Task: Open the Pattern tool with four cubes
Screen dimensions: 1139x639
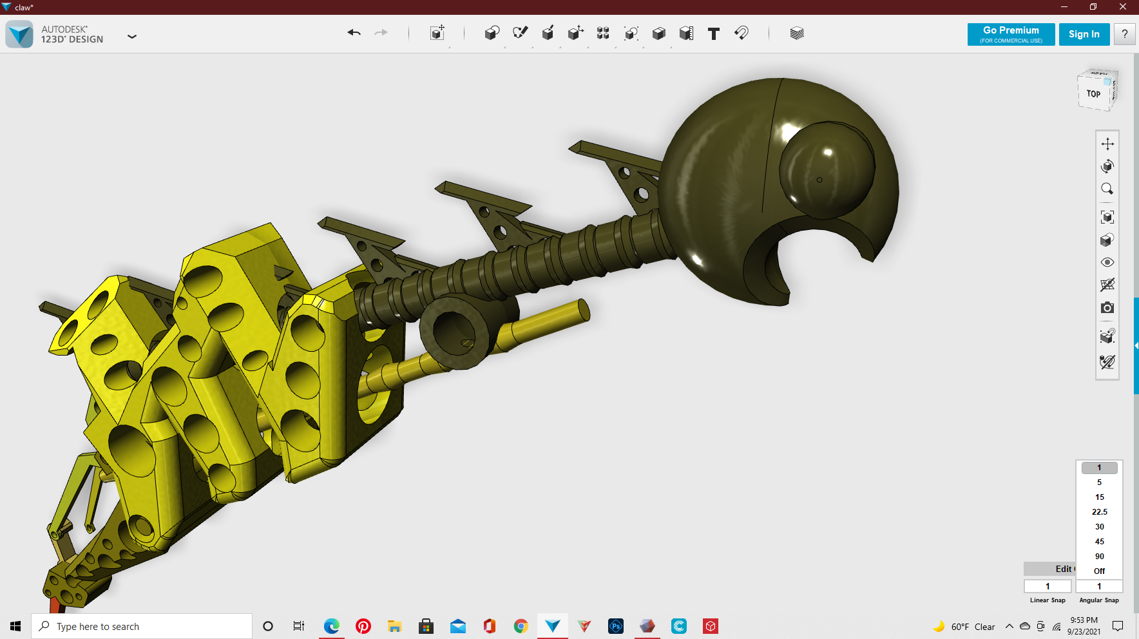Action: 603,33
